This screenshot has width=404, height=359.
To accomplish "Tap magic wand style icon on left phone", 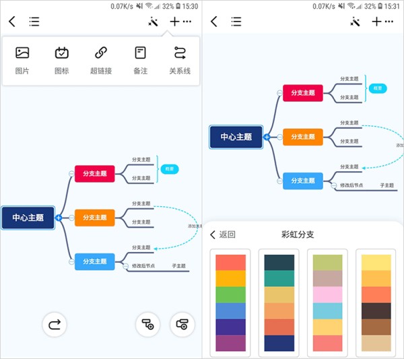I will click(153, 22).
